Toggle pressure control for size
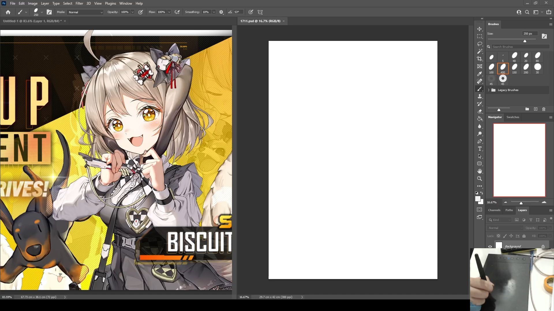 coord(251,12)
